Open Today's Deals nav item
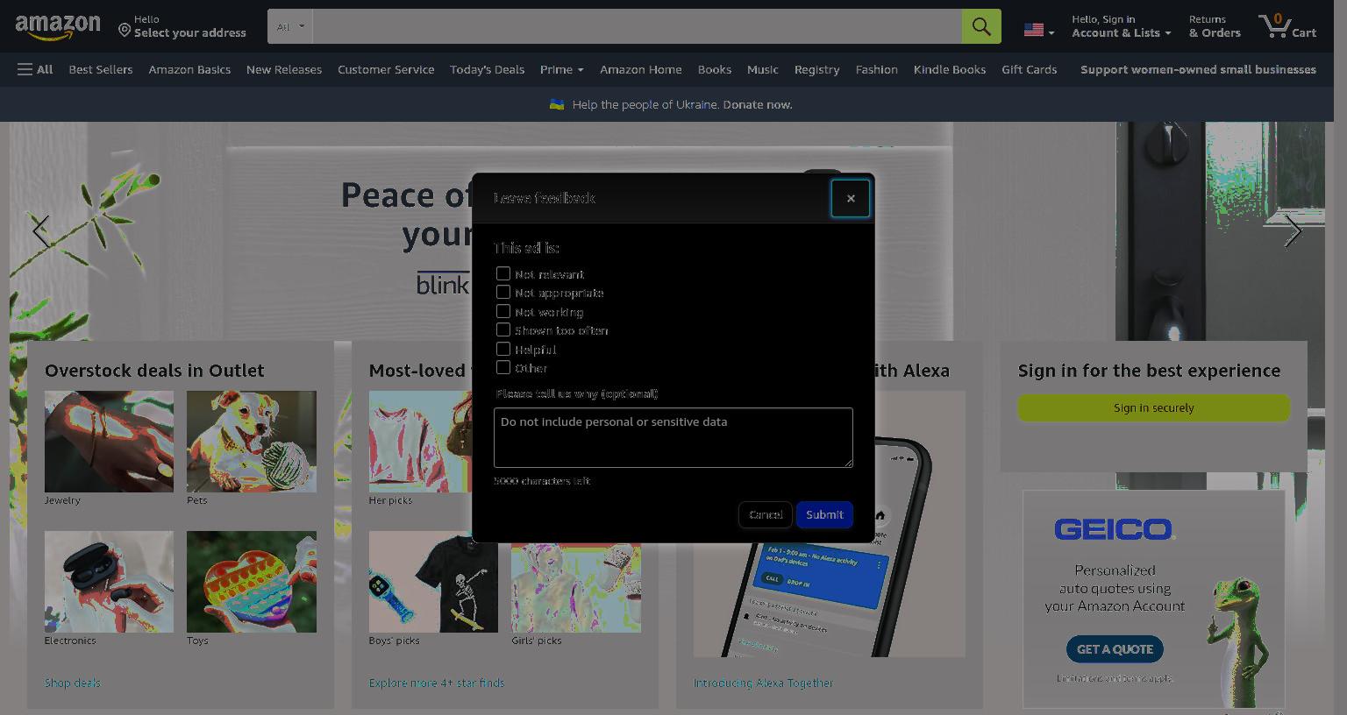 (487, 69)
